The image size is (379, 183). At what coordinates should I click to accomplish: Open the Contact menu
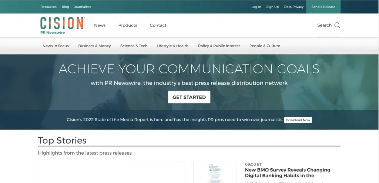pyautogui.click(x=158, y=25)
